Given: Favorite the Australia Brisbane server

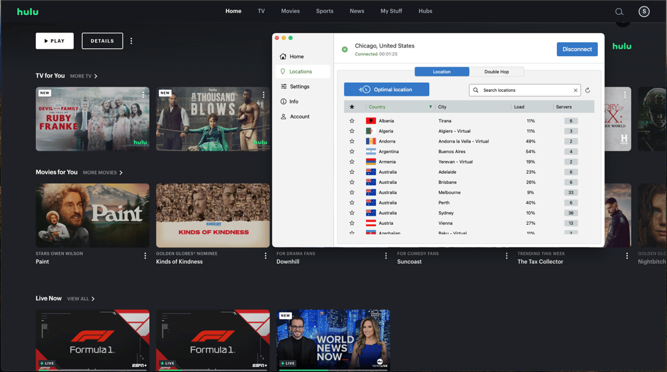Looking at the screenshot, I should 352,182.
